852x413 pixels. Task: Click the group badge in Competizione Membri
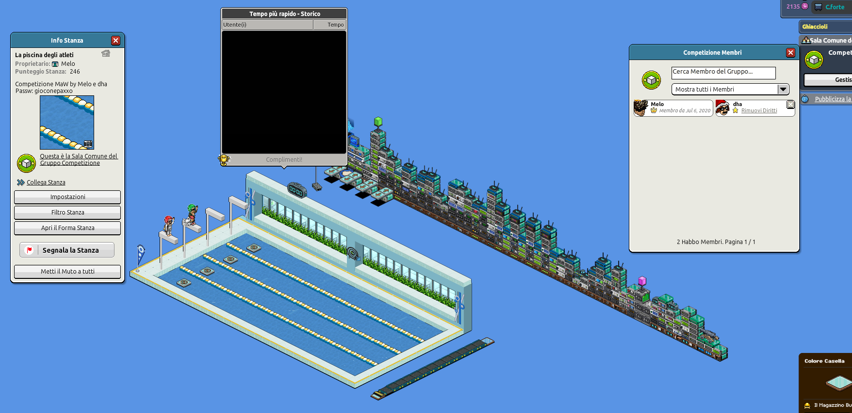(x=651, y=80)
